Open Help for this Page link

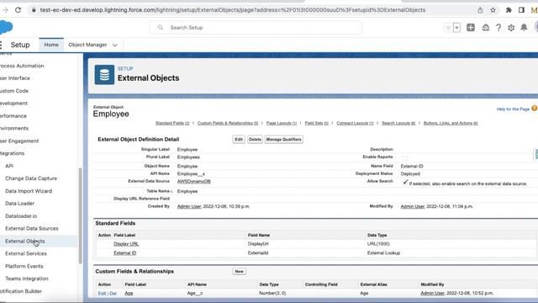(513, 109)
